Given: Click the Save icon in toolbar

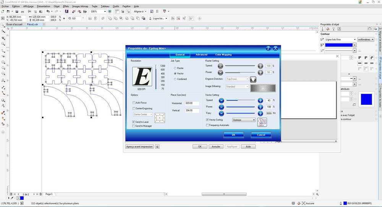Looking at the screenshot, I should point(16,11).
